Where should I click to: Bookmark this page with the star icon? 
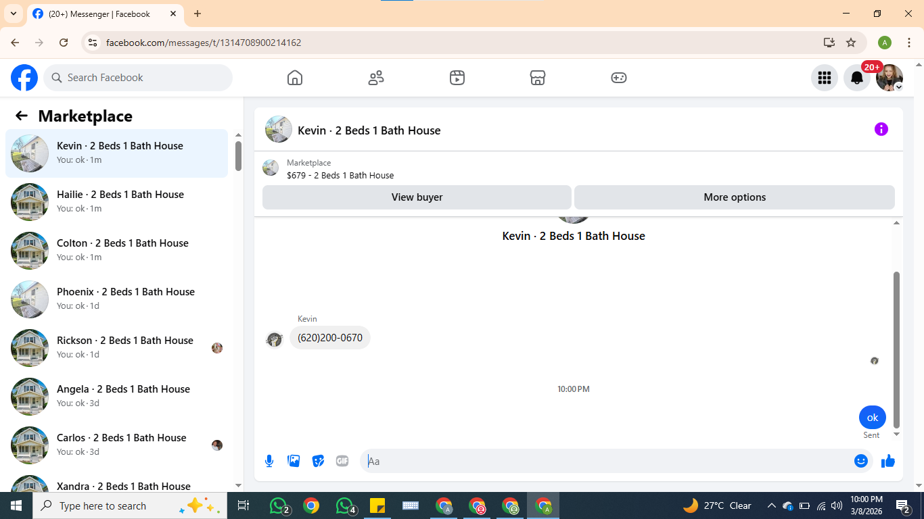[x=851, y=43]
